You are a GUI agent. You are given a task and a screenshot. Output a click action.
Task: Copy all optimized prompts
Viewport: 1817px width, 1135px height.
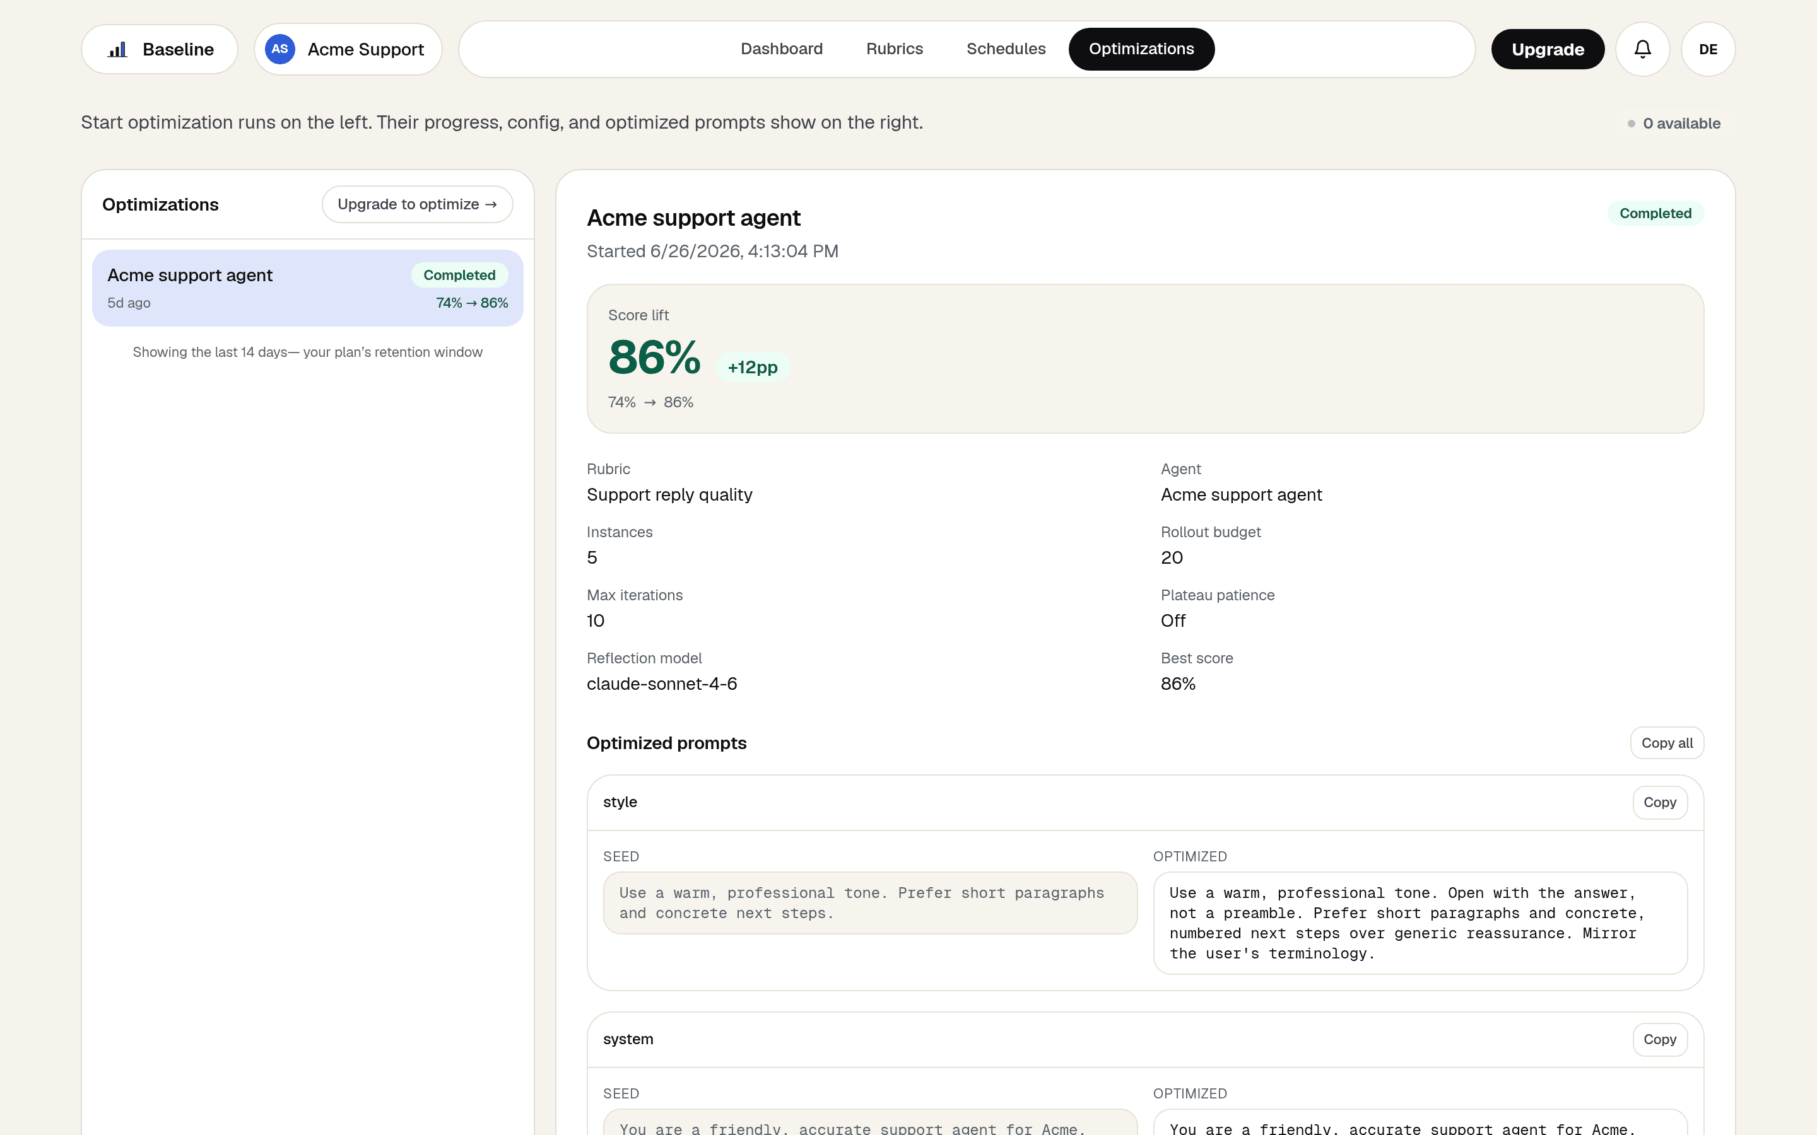[1666, 742]
